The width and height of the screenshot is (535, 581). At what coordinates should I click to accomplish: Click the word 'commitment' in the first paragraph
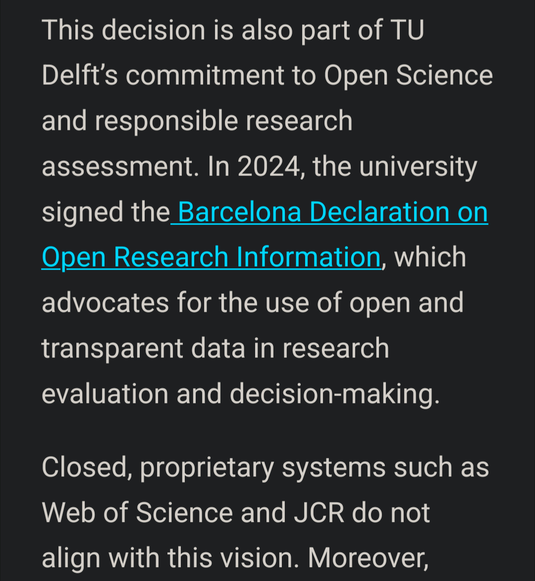[205, 75]
